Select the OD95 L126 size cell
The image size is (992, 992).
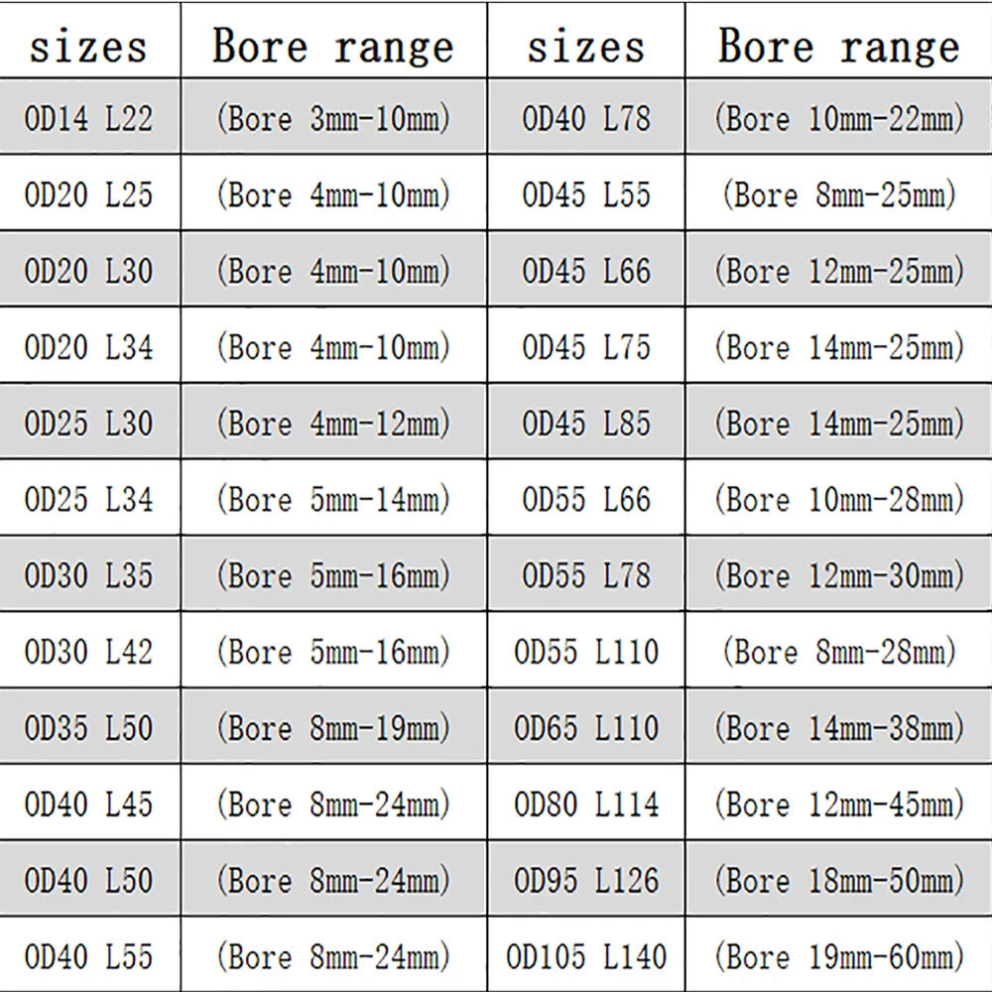click(586, 879)
